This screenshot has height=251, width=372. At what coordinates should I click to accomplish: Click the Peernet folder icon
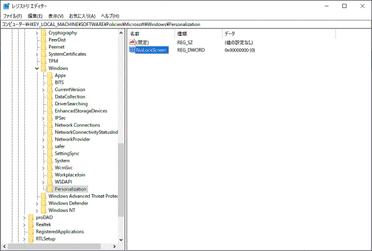tap(43, 47)
